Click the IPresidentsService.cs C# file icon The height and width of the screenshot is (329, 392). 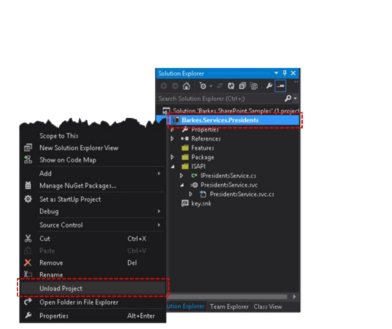coord(194,176)
